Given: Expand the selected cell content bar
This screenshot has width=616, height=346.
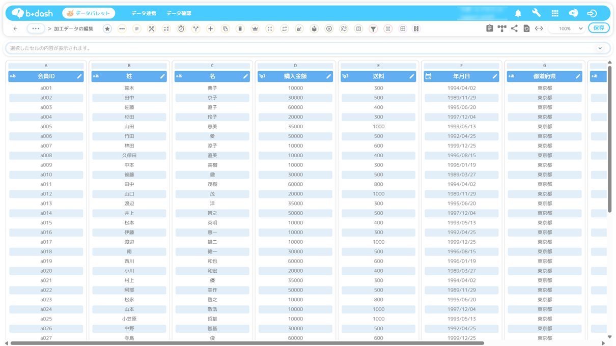Looking at the screenshot, I should point(600,48).
